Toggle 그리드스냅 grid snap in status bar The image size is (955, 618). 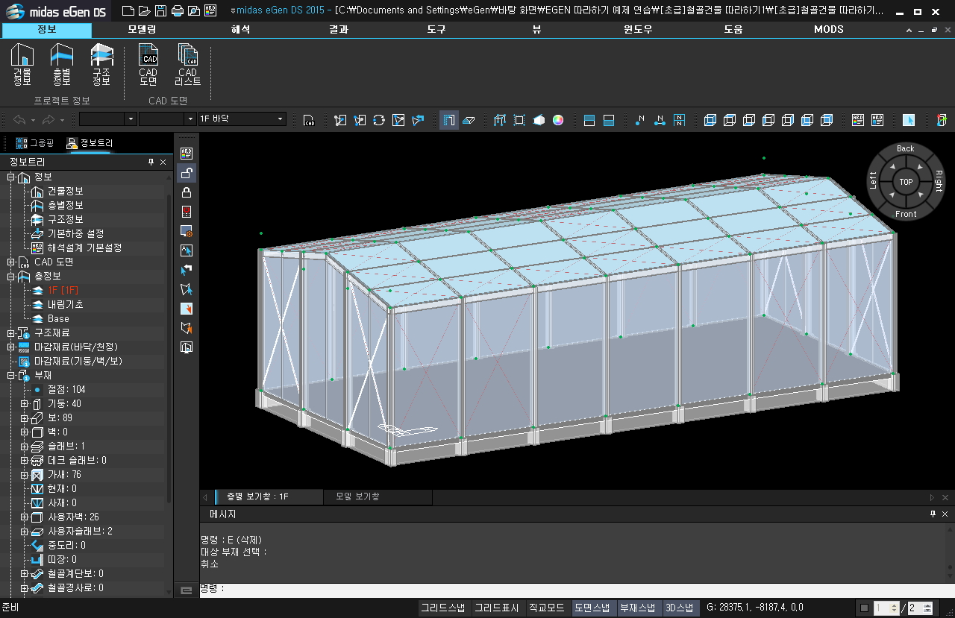coord(443,608)
